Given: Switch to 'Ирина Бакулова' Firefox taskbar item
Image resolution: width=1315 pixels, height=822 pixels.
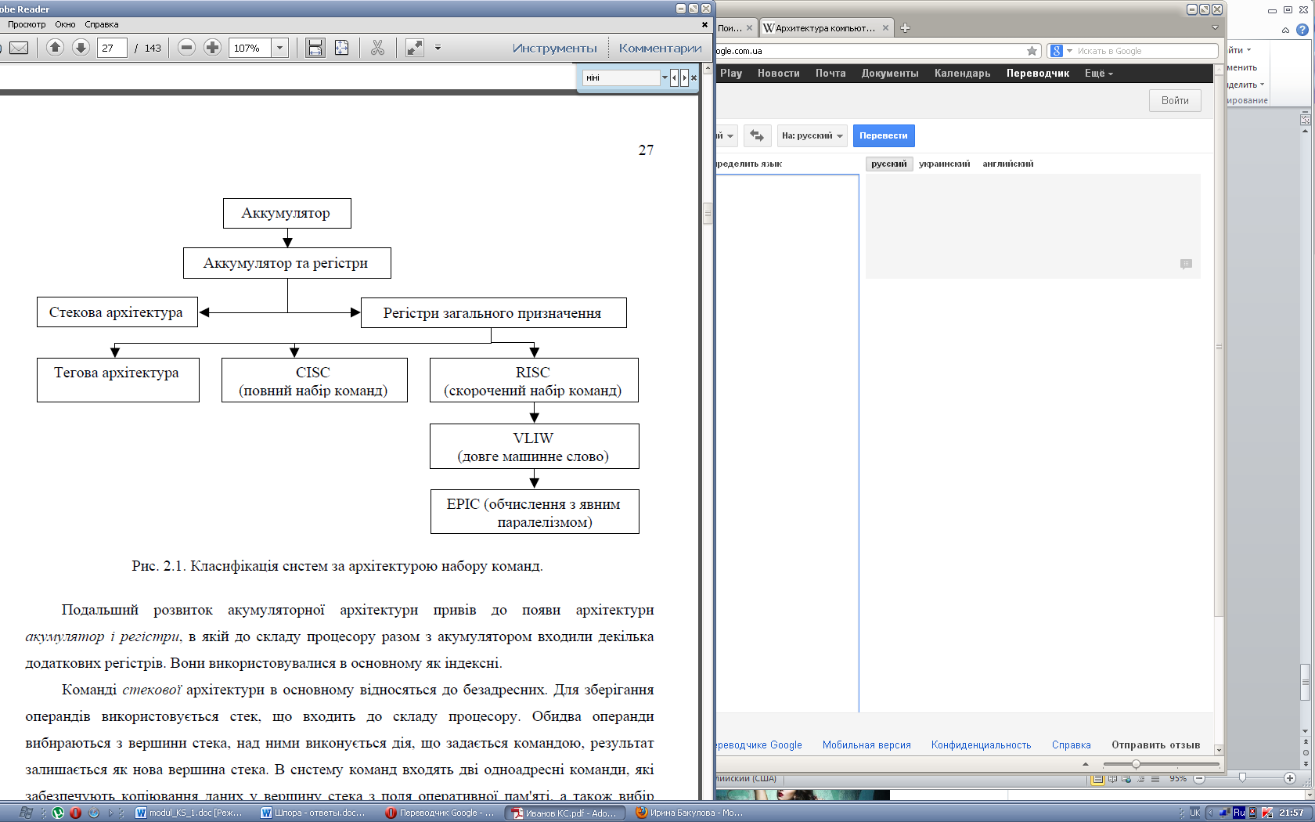Looking at the screenshot, I should 689,813.
